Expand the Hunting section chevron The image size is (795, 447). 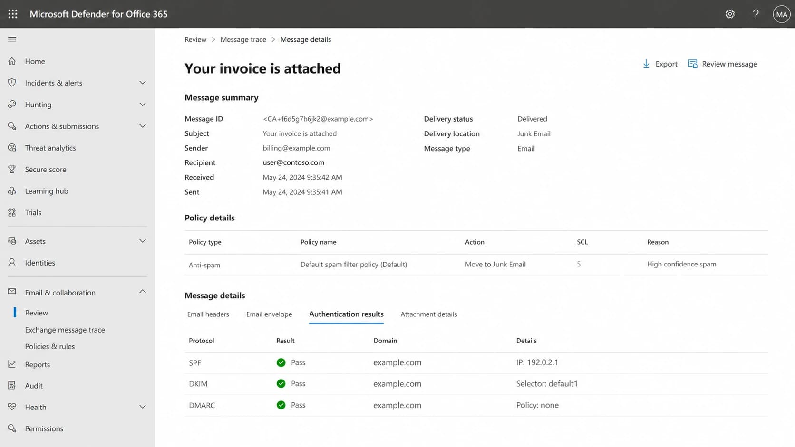[x=143, y=104]
